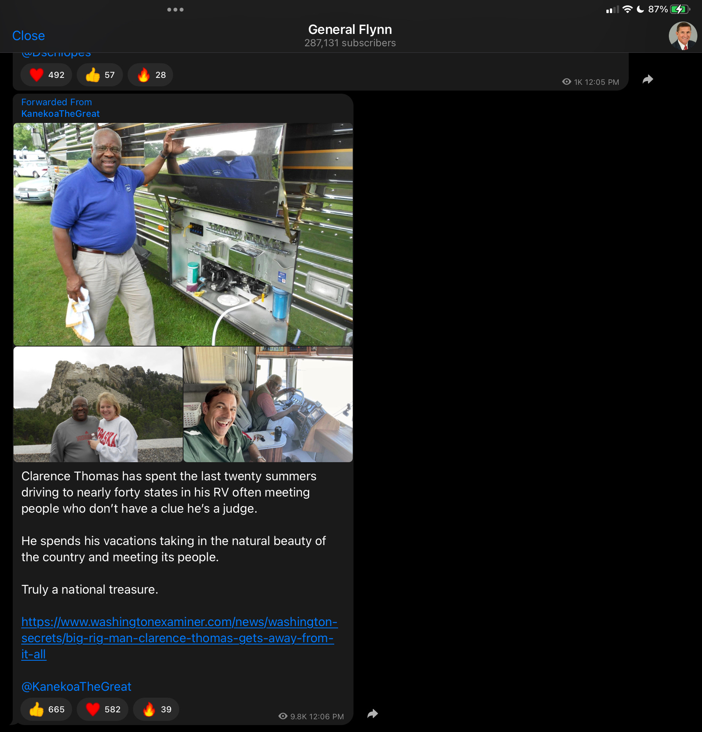Tap the Wi-Fi status icon
Screen dimensions: 702x732
(x=628, y=9)
